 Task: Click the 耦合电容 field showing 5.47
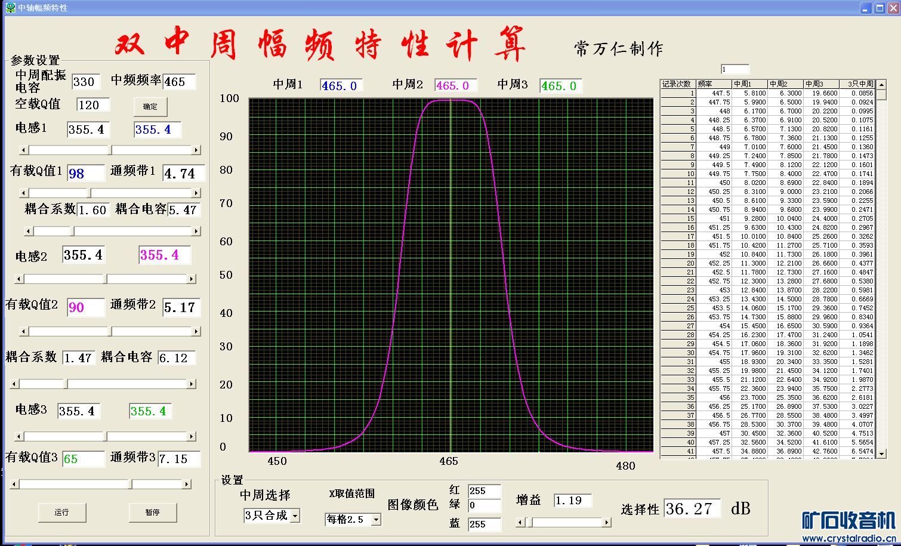click(x=184, y=210)
